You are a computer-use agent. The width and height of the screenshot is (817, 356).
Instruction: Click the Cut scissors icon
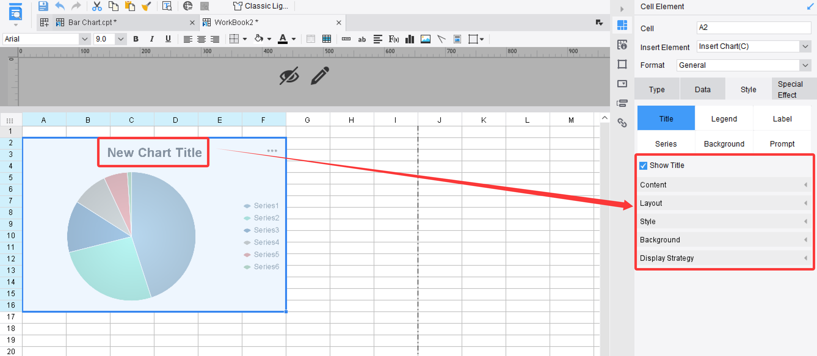[97, 6]
